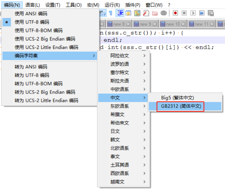The height and width of the screenshot is (190, 225).
Task: Choose GB2312 (简体中文) encoding
Action: (185, 106)
